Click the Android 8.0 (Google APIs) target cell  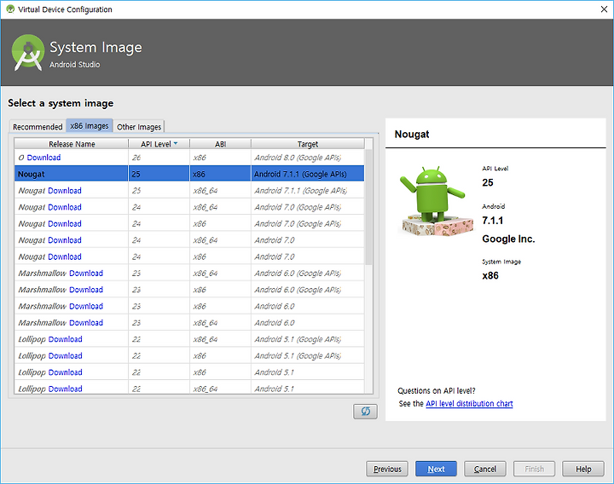[x=308, y=158]
